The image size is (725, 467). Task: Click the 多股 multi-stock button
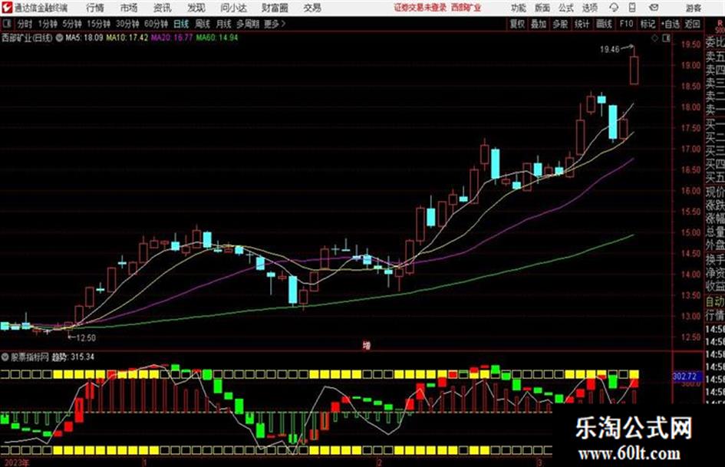(560, 24)
